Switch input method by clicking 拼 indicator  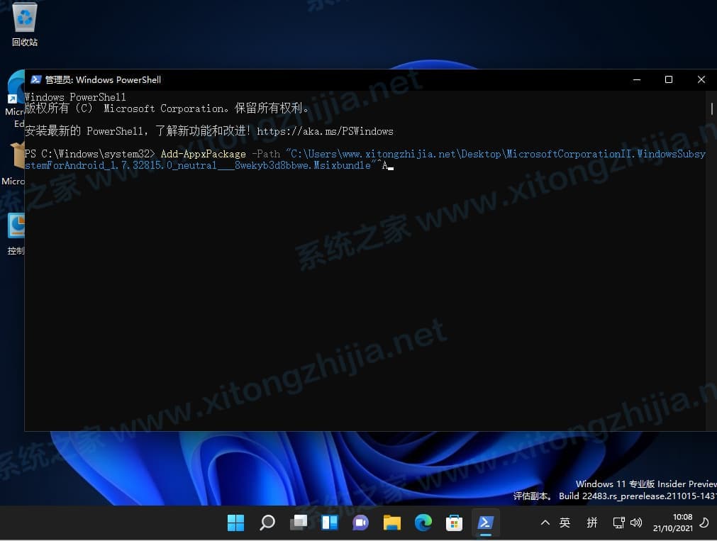point(592,523)
